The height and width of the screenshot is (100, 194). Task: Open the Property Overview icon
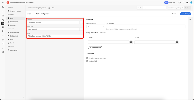(x=9, y=11)
